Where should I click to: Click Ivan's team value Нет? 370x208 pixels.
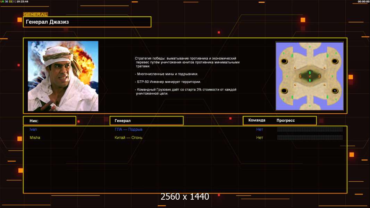click(260, 129)
